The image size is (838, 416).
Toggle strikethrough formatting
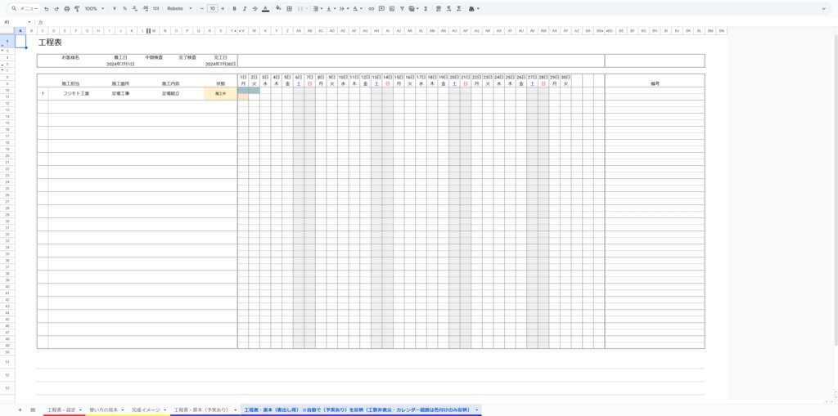click(255, 9)
